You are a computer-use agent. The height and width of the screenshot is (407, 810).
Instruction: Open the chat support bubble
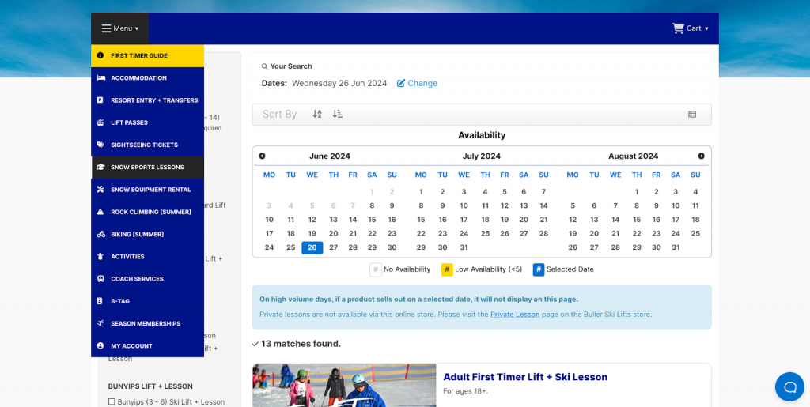[789, 386]
